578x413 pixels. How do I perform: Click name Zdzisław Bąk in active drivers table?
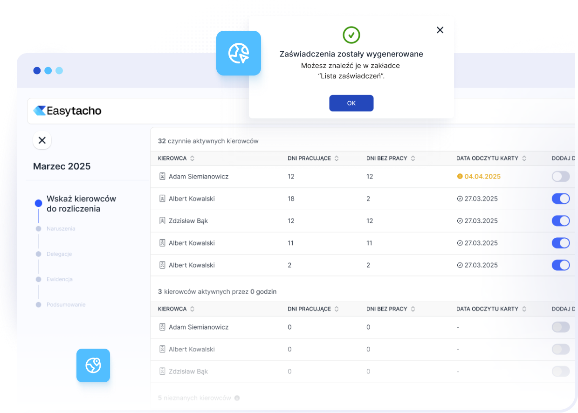188,221
